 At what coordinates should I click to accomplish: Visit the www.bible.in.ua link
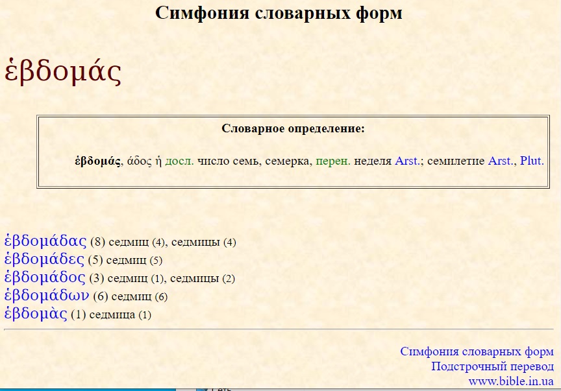click(510, 381)
